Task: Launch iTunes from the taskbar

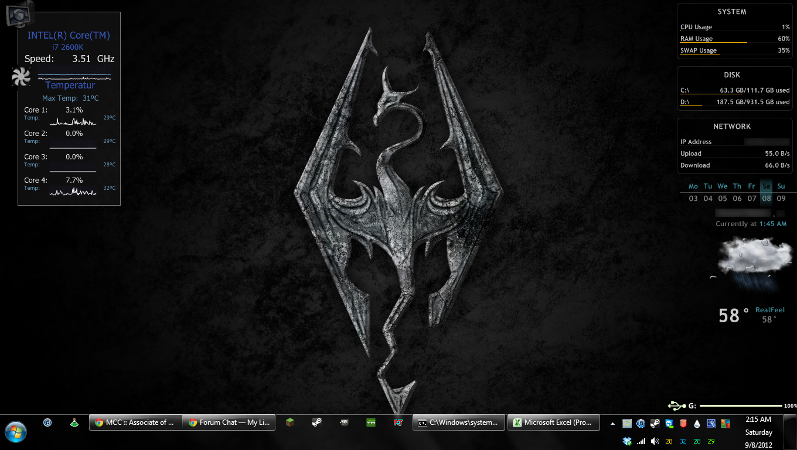Action: [x=47, y=422]
